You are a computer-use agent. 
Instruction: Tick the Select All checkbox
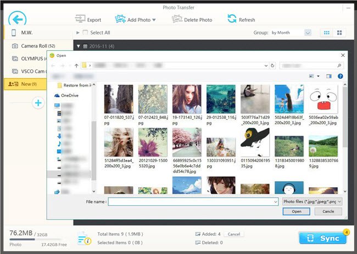coord(85,32)
